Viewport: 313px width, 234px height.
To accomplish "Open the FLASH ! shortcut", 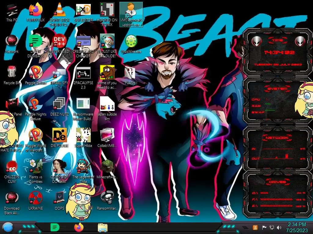I will [x=131, y=76].
